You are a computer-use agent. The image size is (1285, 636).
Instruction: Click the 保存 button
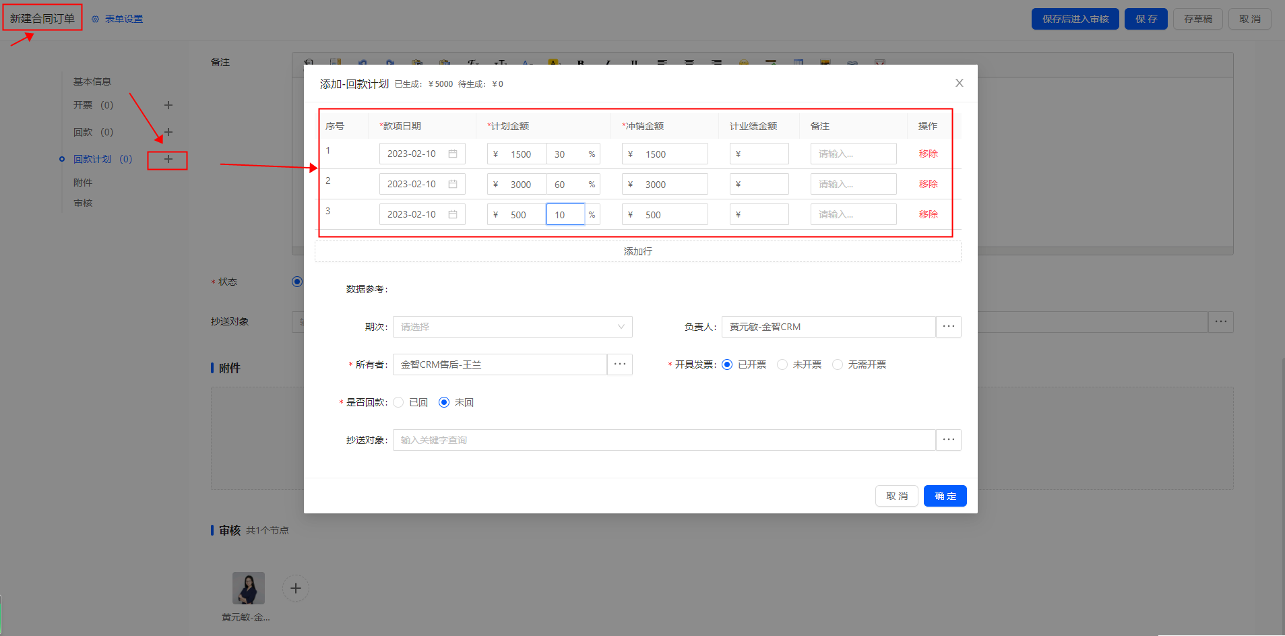(x=1146, y=19)
